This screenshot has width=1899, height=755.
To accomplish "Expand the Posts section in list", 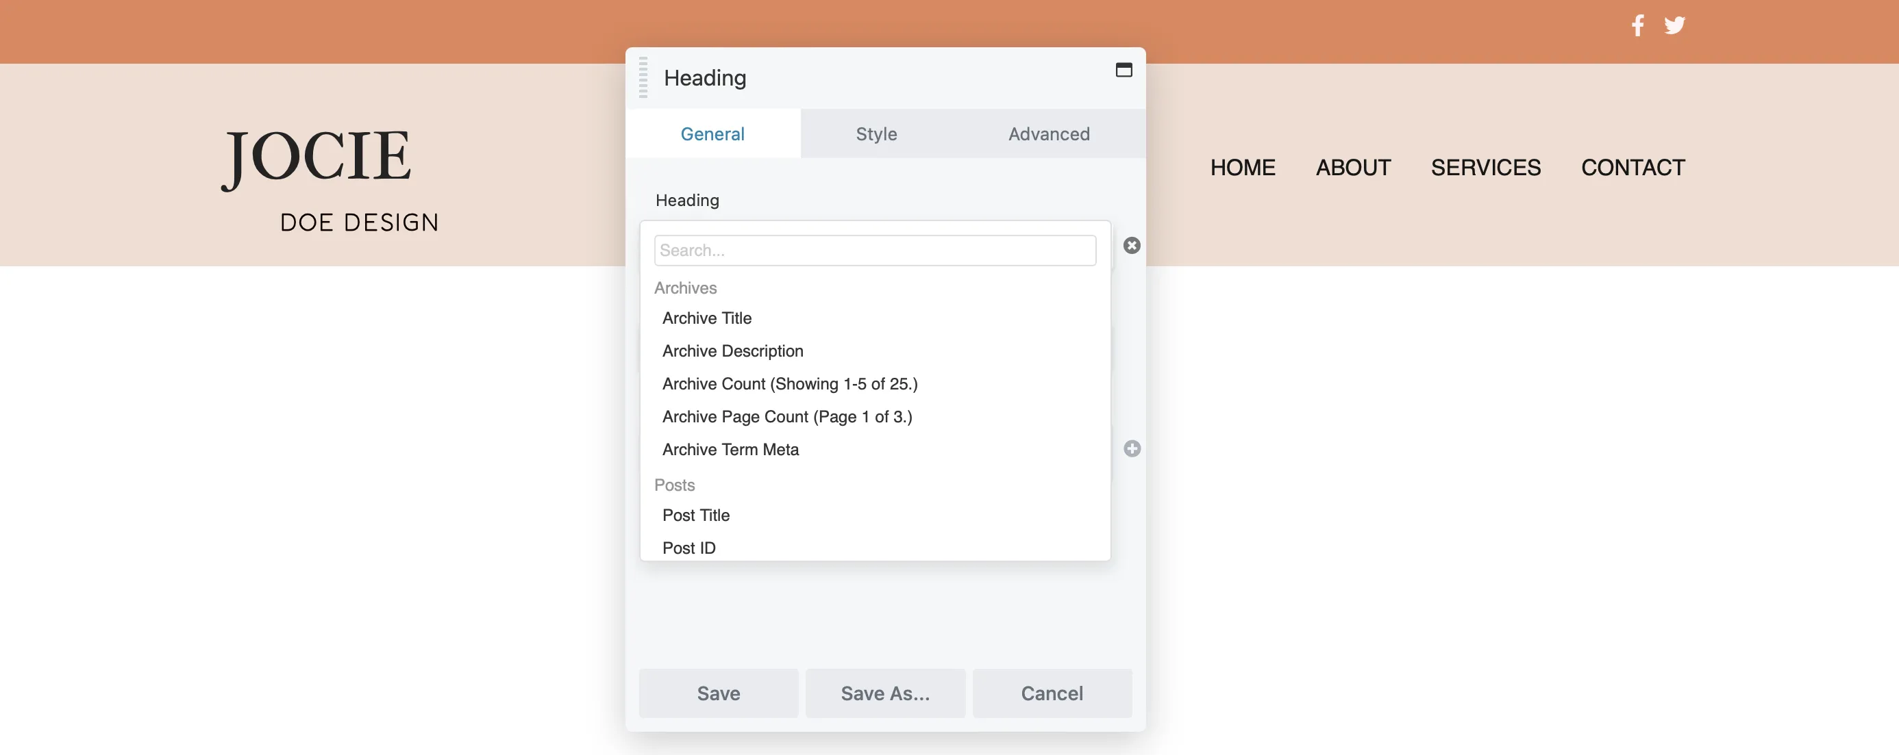I will [x=675, y=484].
